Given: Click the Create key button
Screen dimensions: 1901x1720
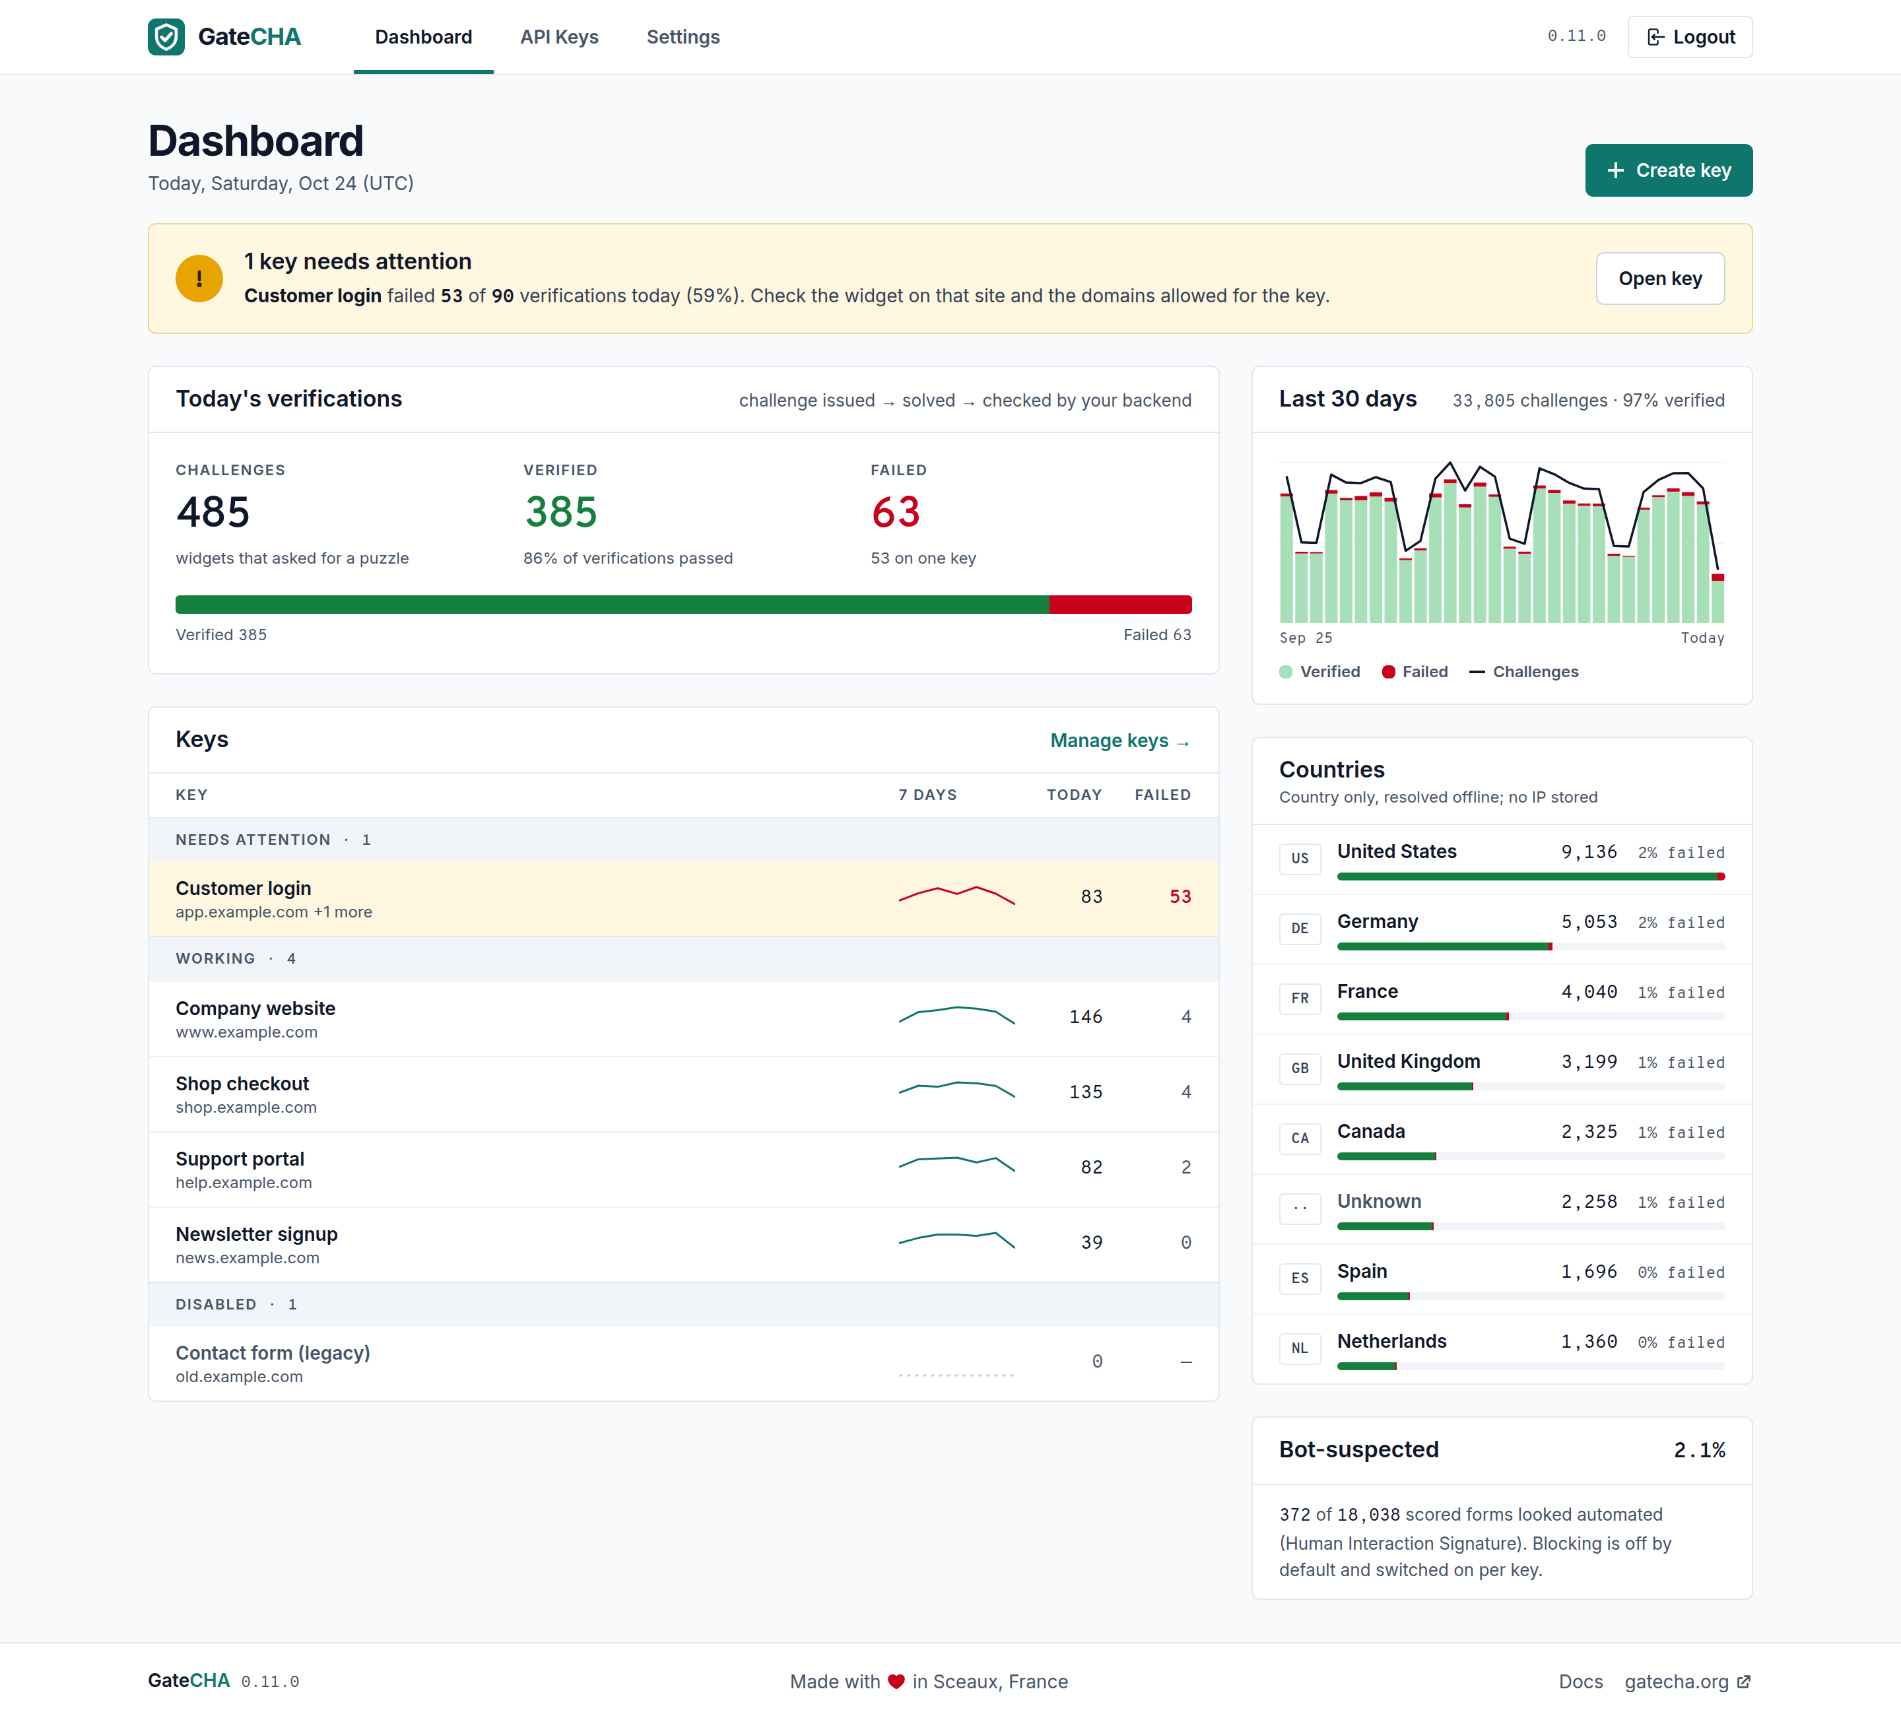Looking at the screenshot, I should pos(1668,170).
